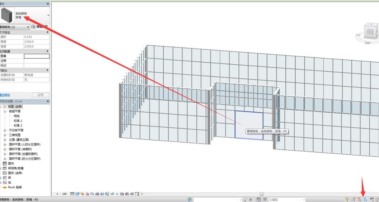Toggle select links icon in status bar
Screen dimensions: 379x202
coord(347,200)
